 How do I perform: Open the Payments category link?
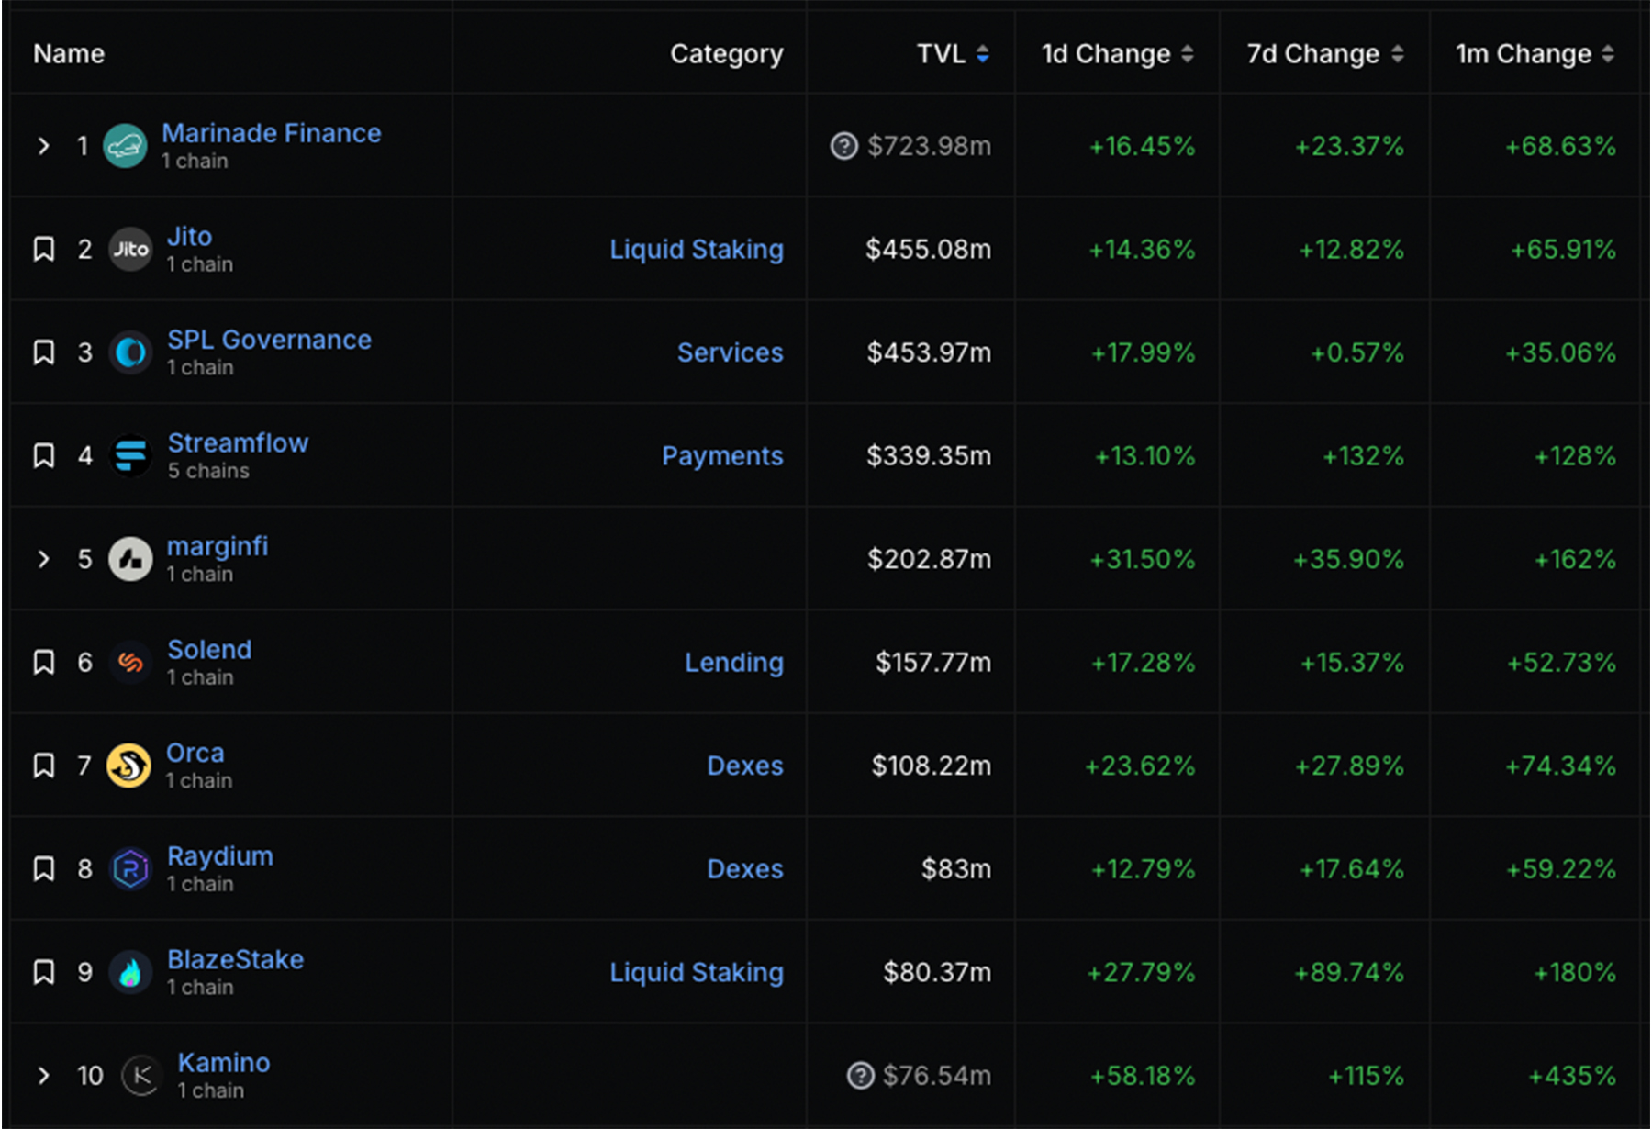722,456
